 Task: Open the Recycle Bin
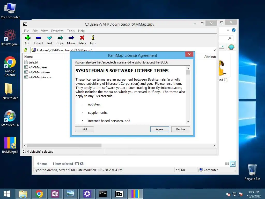pyautogui.click(x=252, y=172)
